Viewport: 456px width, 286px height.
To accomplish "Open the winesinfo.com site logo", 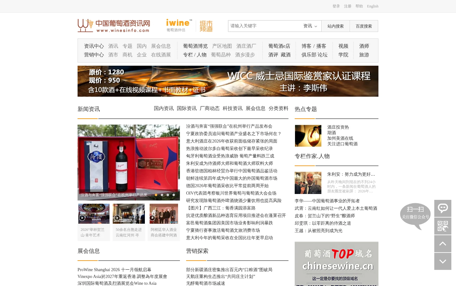I will click(114, 26).
